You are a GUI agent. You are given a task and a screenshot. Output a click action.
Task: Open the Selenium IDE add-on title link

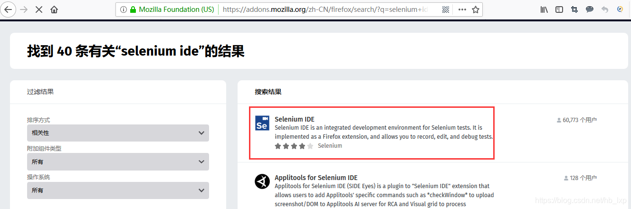click(295, 119)
